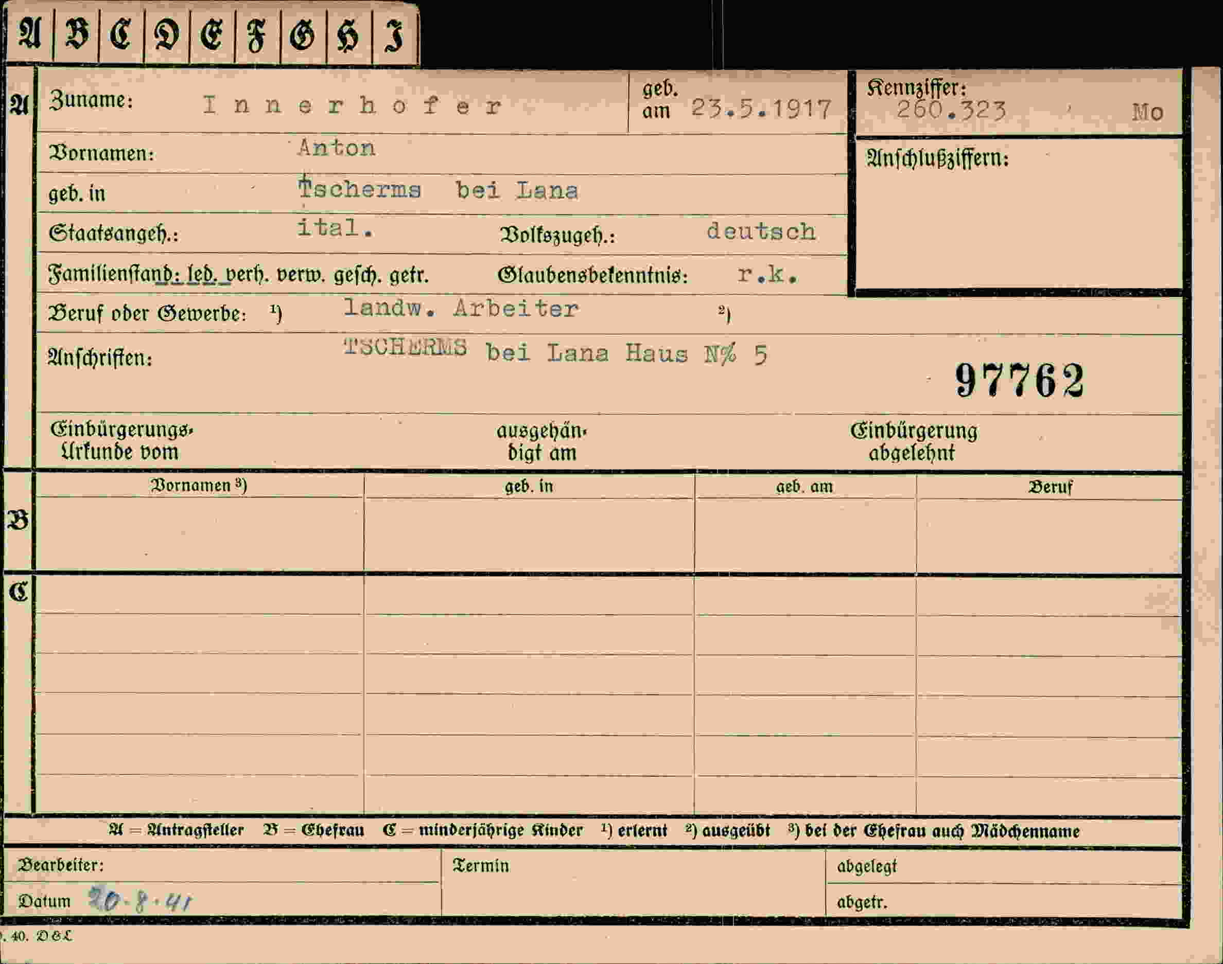Click the underlined 'led.' marital status

pyautogui.click(x=202, y=275)
